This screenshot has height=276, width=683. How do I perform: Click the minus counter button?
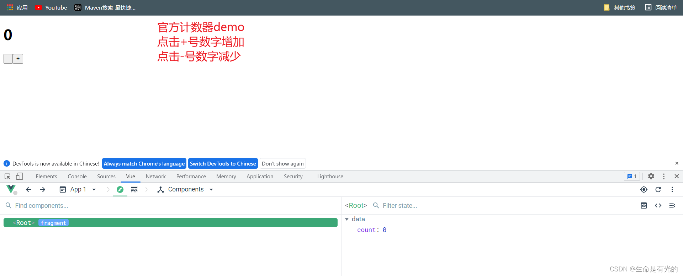pos(8,59)
